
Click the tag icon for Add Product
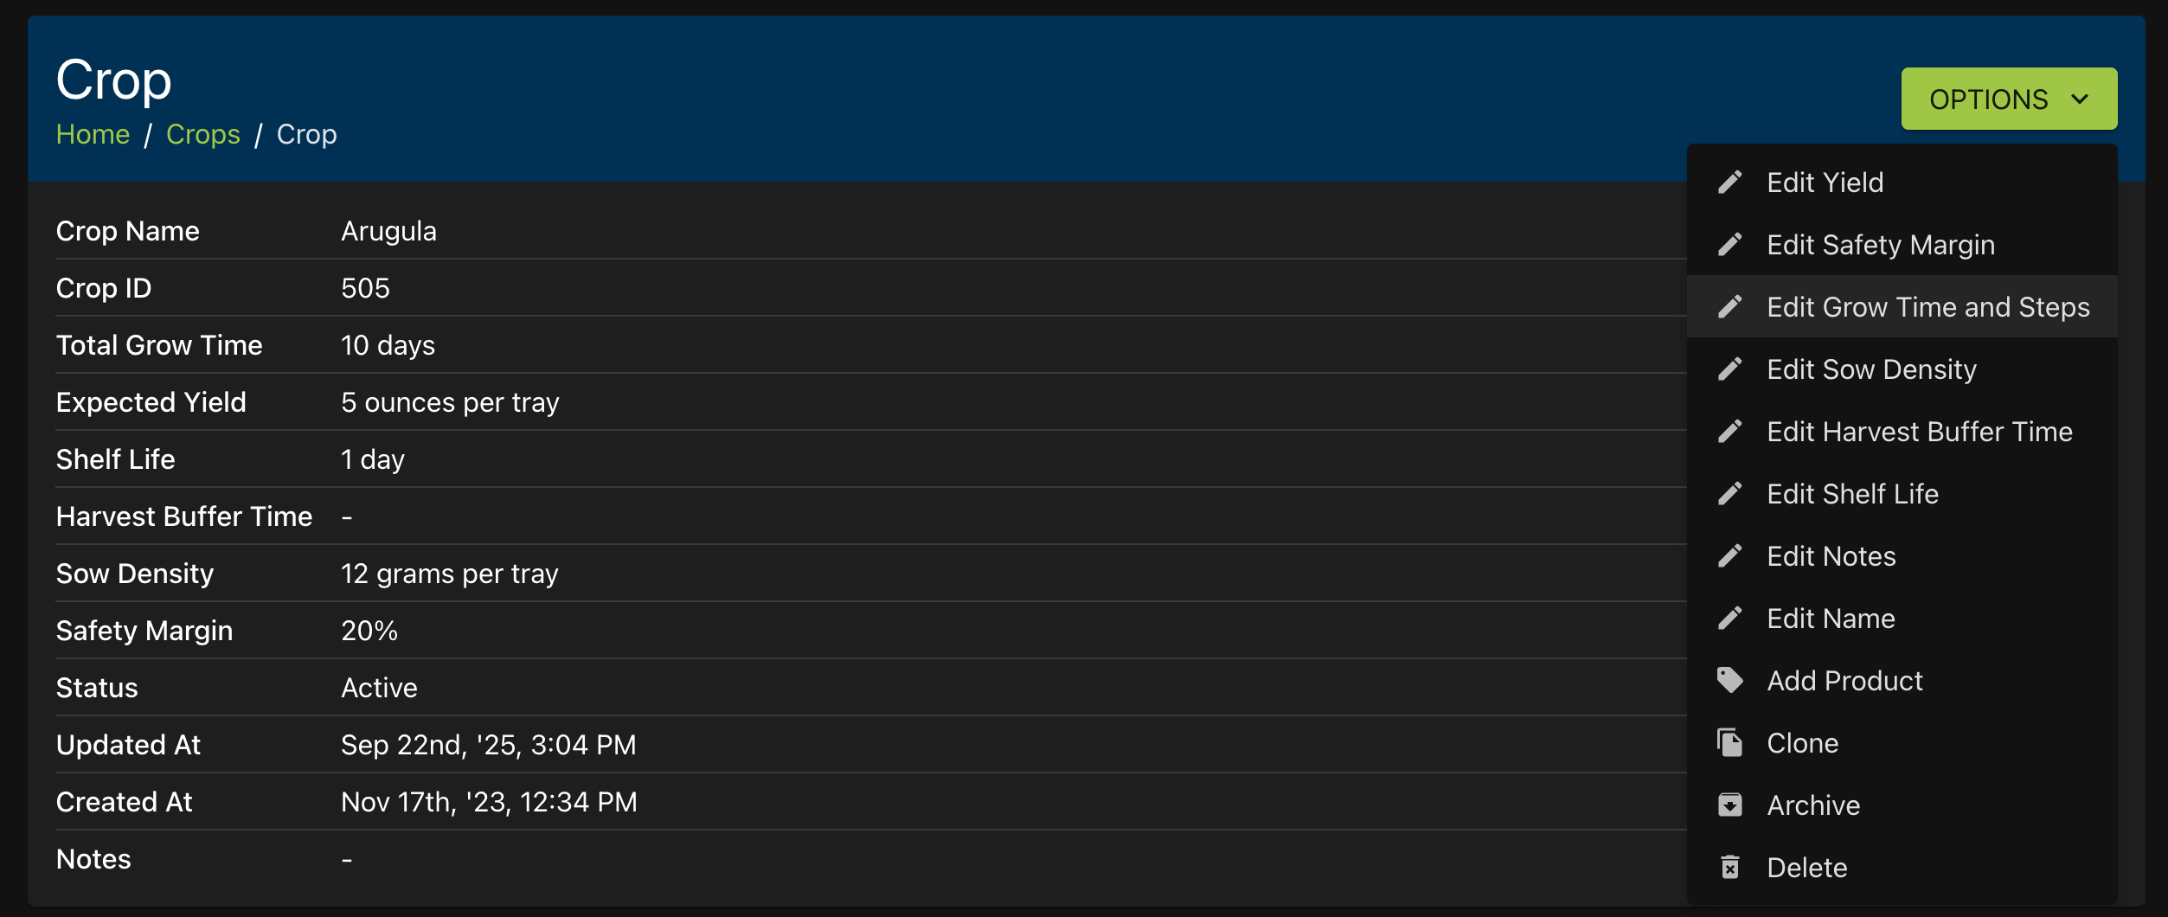[1729, 681]
